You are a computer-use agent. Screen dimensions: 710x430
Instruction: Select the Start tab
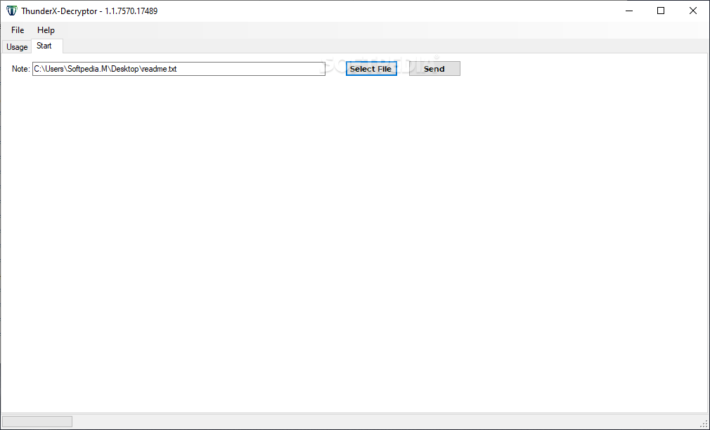tap(46, 46)
